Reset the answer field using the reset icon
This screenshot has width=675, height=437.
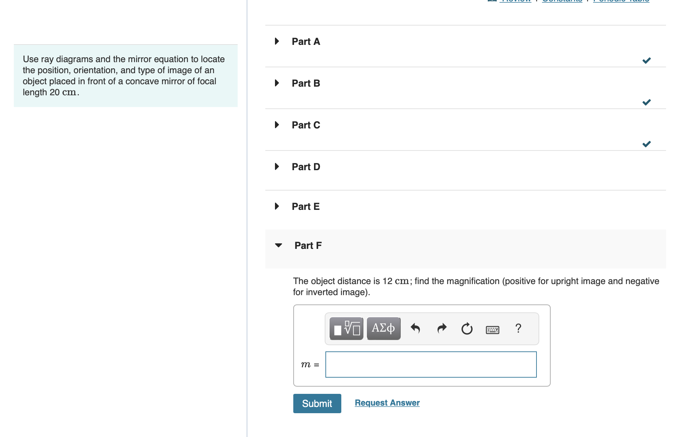(x=467, y=328)
